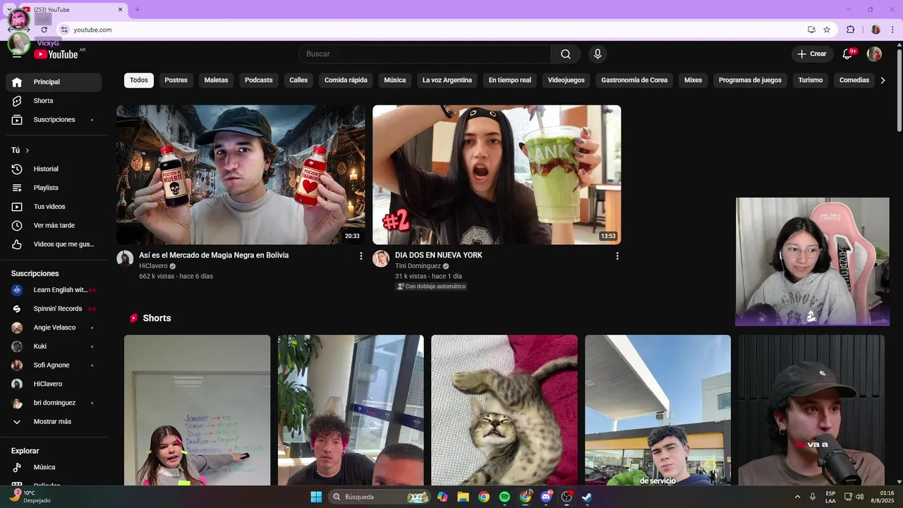Image resolution: width=903 pixels, height=508 pixels.
Task: Go to the YouTube logo home
Action: [56, 54]
